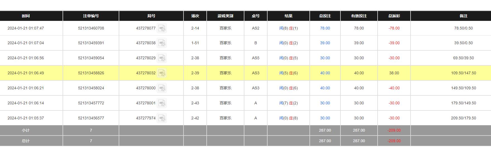Select order number 521313460708
Viewport: 491px width, 155px height.
tap(91, 28)
